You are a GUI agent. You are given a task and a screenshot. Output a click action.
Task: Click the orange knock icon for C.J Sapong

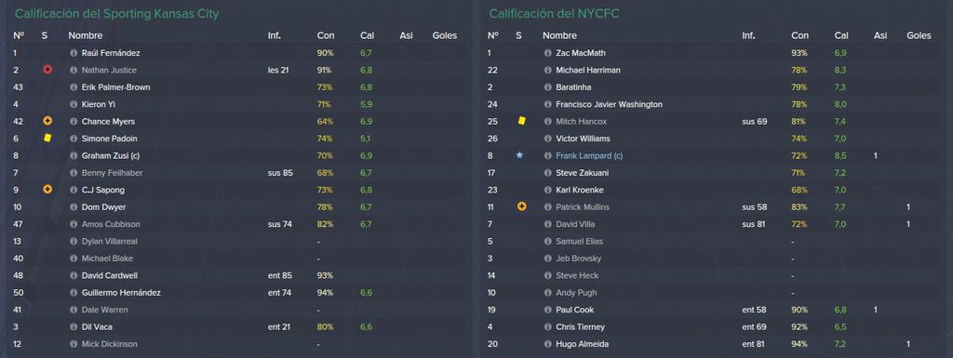tap(47, 190)
